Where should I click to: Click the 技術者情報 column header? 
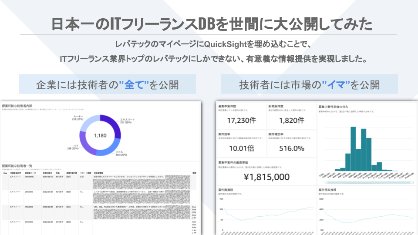(98, 173)
